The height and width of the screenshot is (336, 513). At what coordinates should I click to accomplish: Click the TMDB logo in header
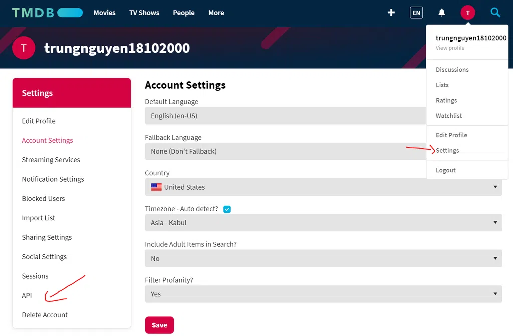tap(47, 13)
